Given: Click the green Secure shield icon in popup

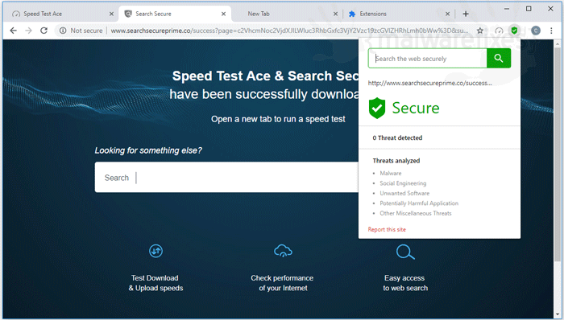Looking at the screenshot, I should (377, 108).
